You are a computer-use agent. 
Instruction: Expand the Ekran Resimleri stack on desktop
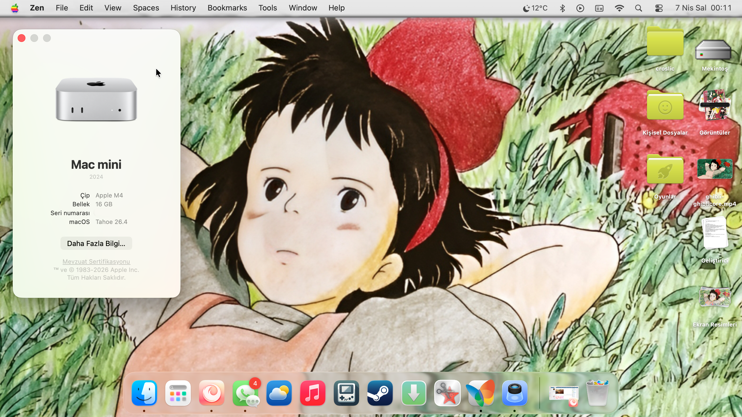[715, 297]
